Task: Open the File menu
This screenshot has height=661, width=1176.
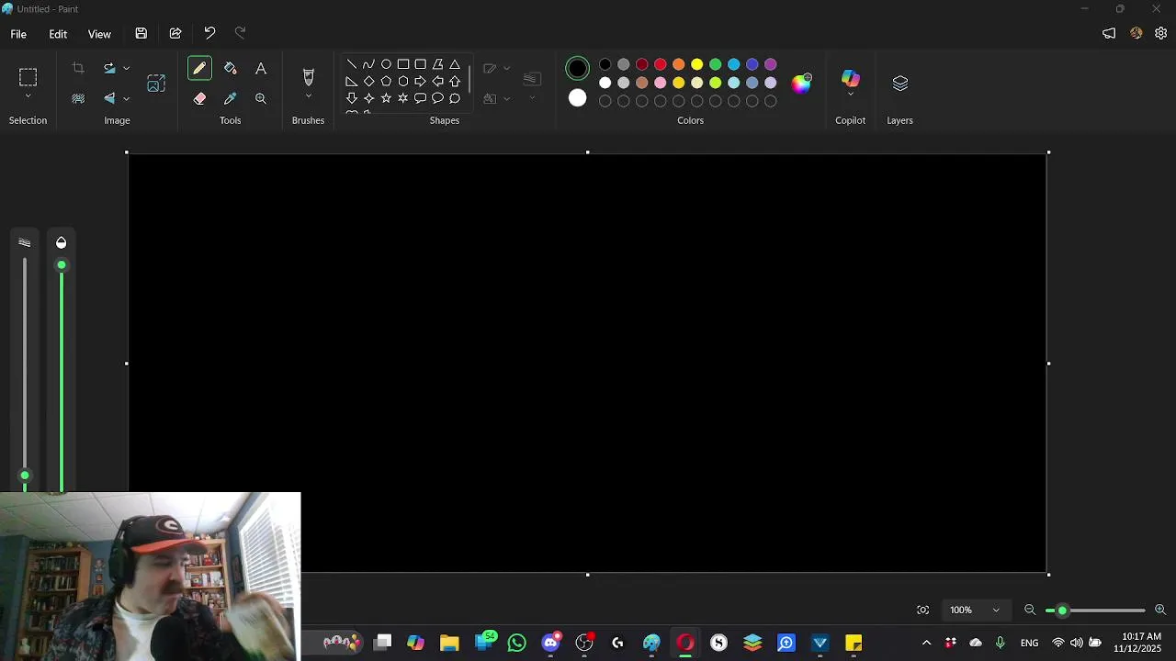Action: [x=18, y=34]
